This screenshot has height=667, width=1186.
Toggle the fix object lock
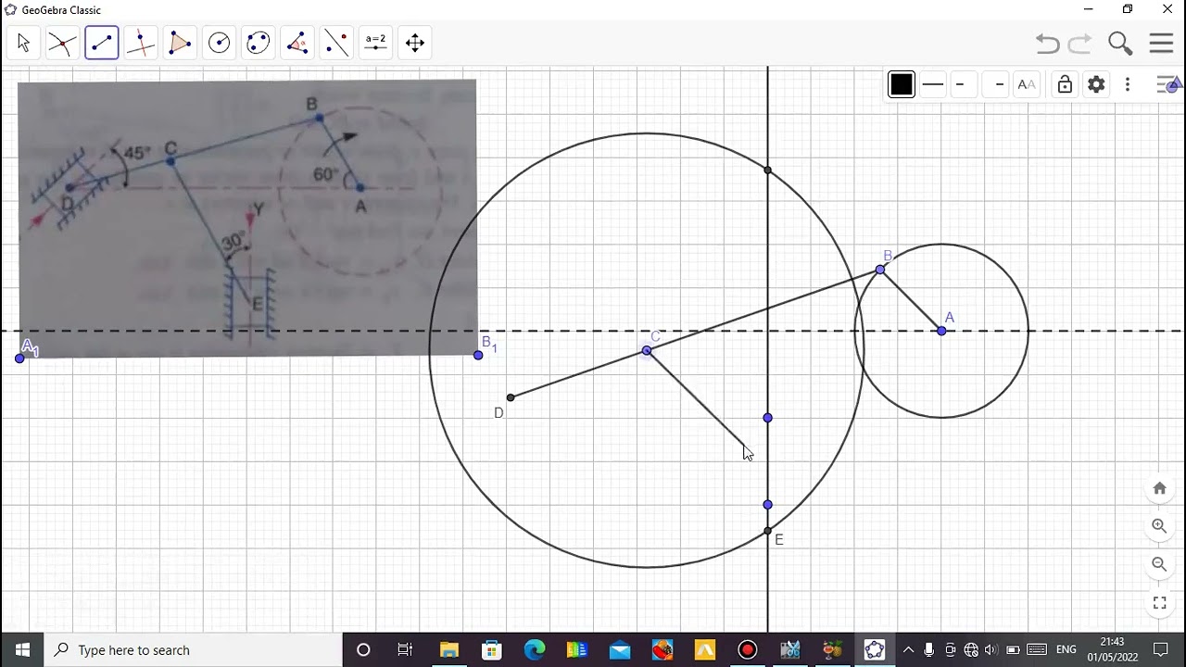click(1065, 84)
